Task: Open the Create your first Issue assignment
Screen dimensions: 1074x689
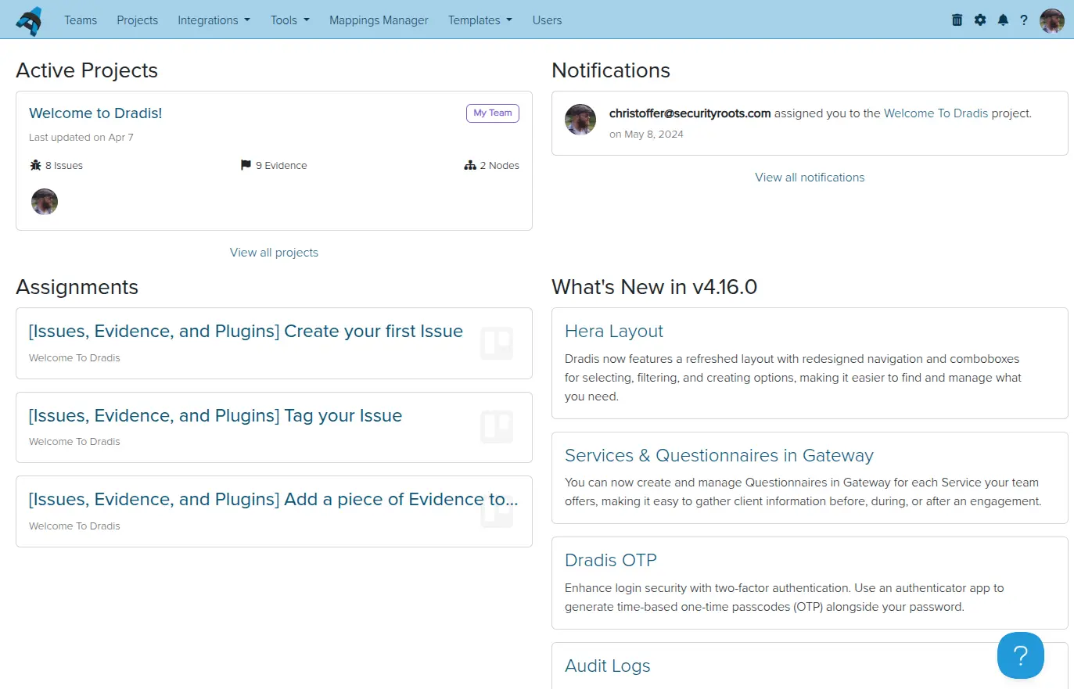Action: pos(246,332)
